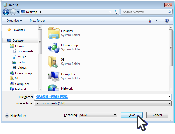
Task: Click the Libraries label in file list
Action: 67,31
